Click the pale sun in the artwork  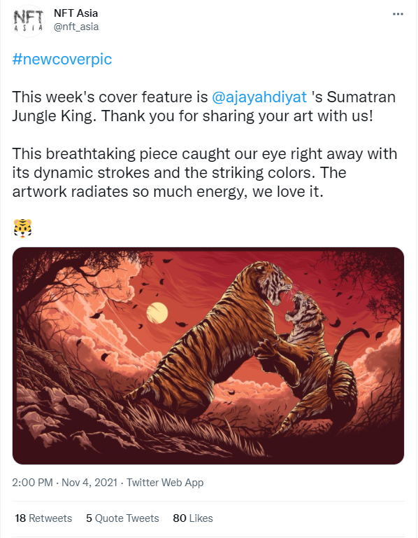pyautogui.click(x=157, y=312)
